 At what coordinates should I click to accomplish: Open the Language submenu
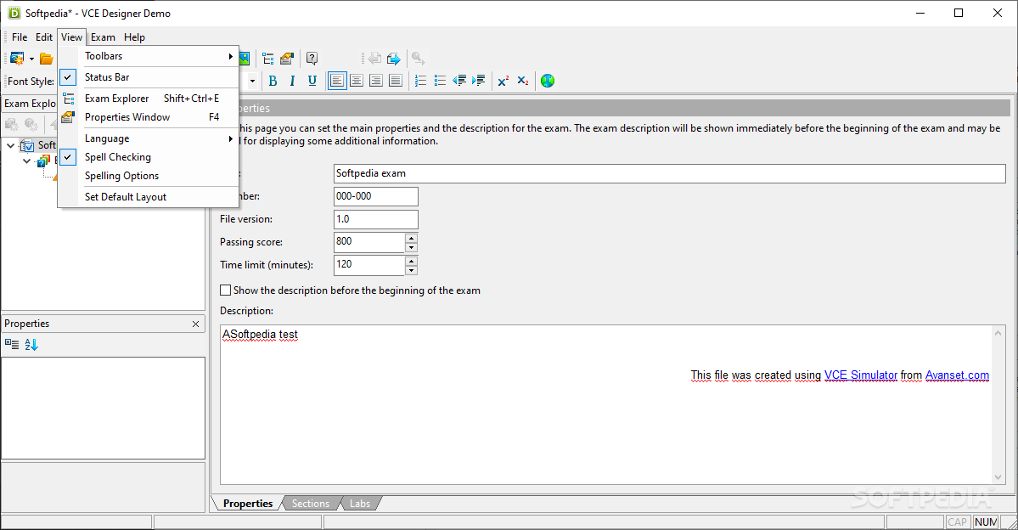[x=149, y=138]
